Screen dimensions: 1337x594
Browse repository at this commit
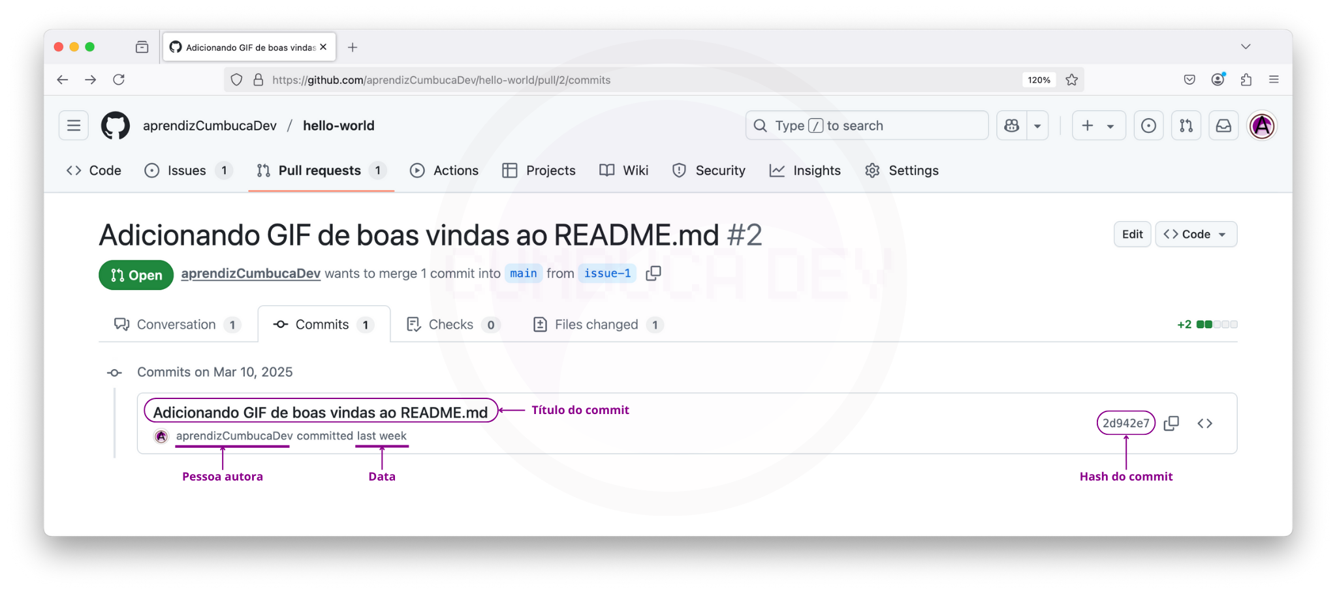coord(1204,423)
